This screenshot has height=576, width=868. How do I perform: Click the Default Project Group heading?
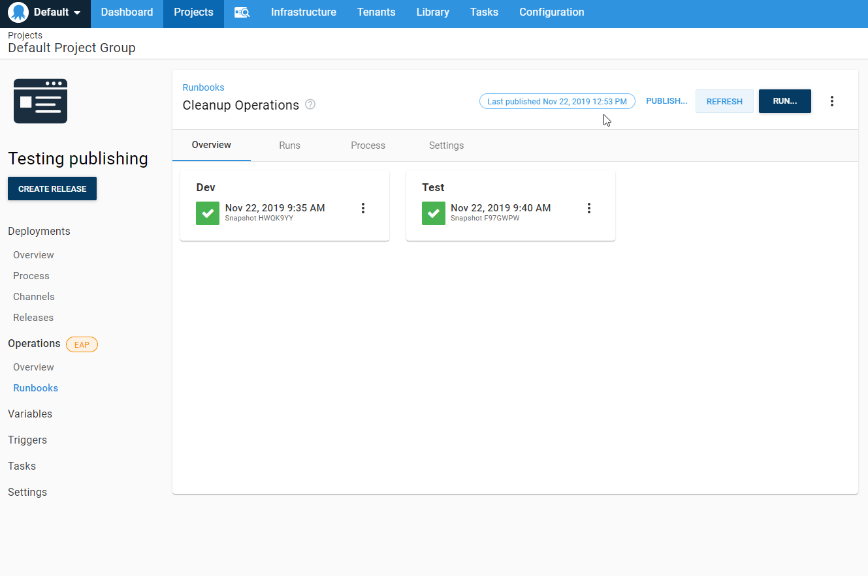tap(72, 48)
